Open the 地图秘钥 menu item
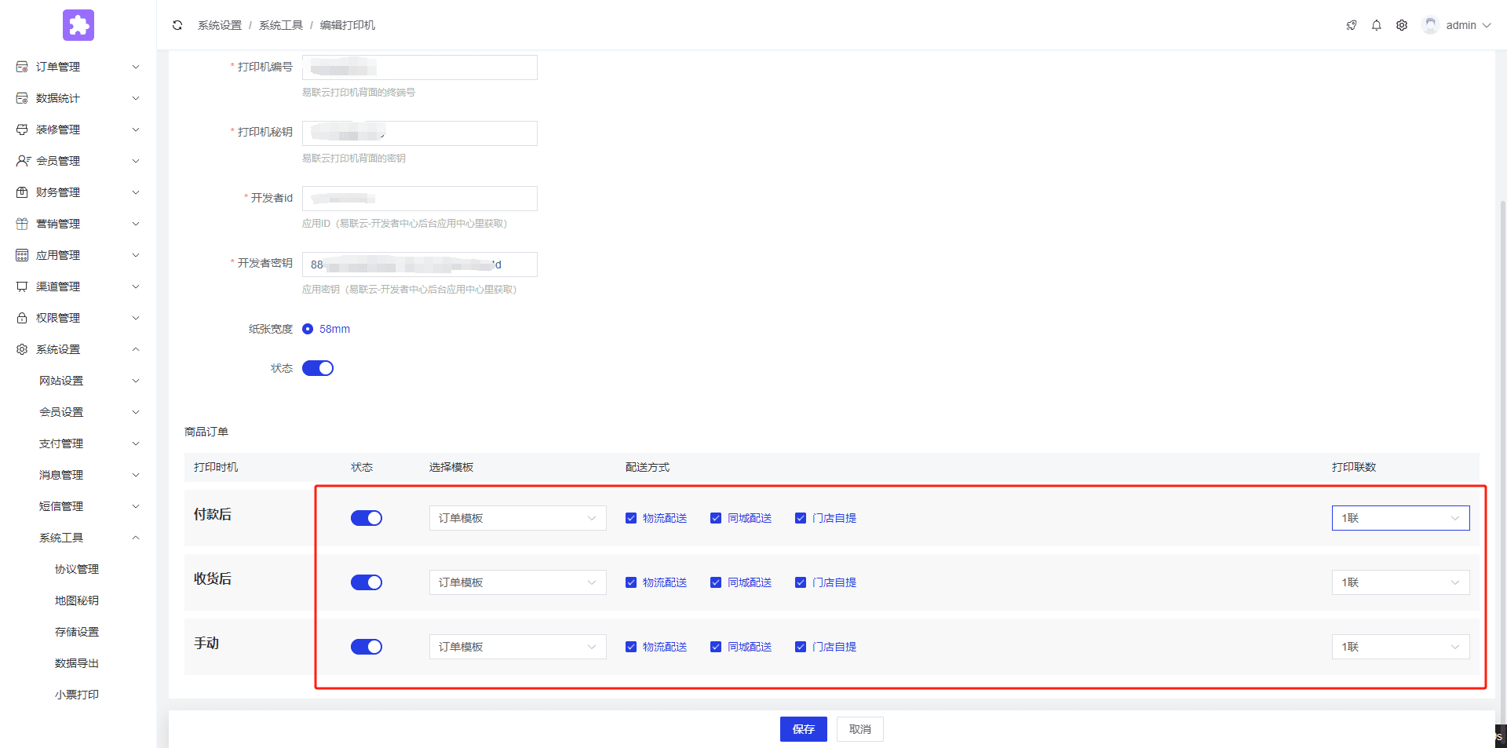Viewport: 1507px width, 748px height. [x=77, y=600]
